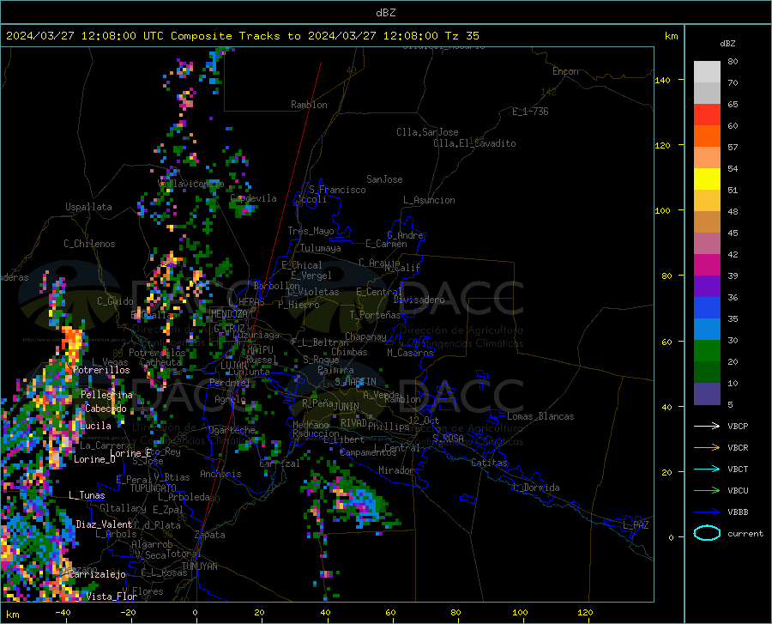Click the 'Lomas_Blancas' map label

point(540,416)
